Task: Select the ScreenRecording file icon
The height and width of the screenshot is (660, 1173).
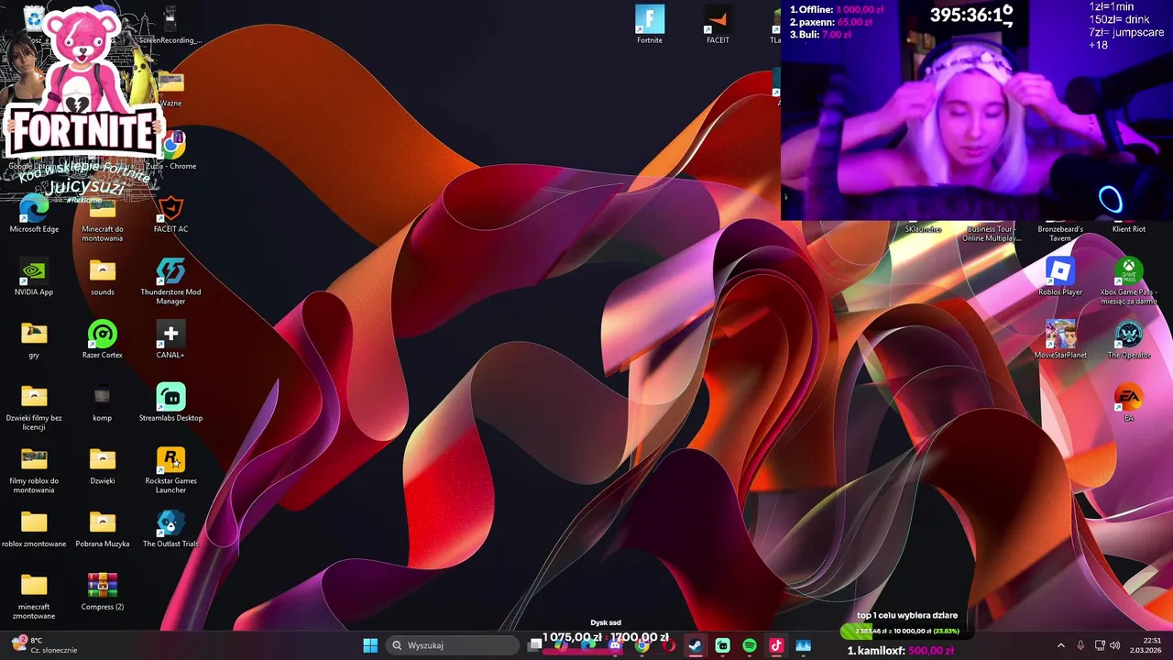Action: tap(170, 25)
